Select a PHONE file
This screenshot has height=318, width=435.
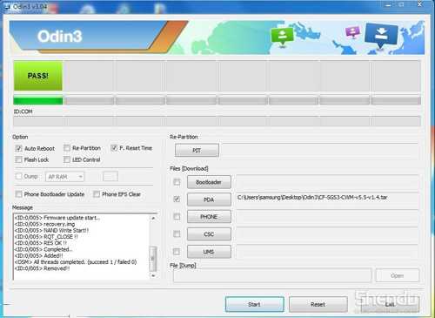[209, 217]
